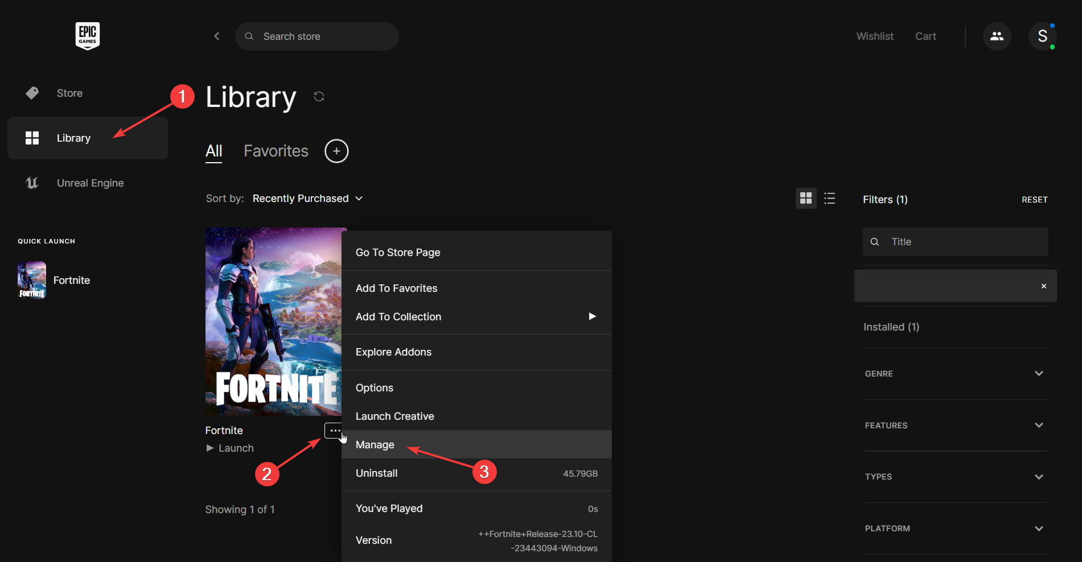Open Fortnite three-dot options button
Viewport: 1082px width, 562px height.
(335, 431)
